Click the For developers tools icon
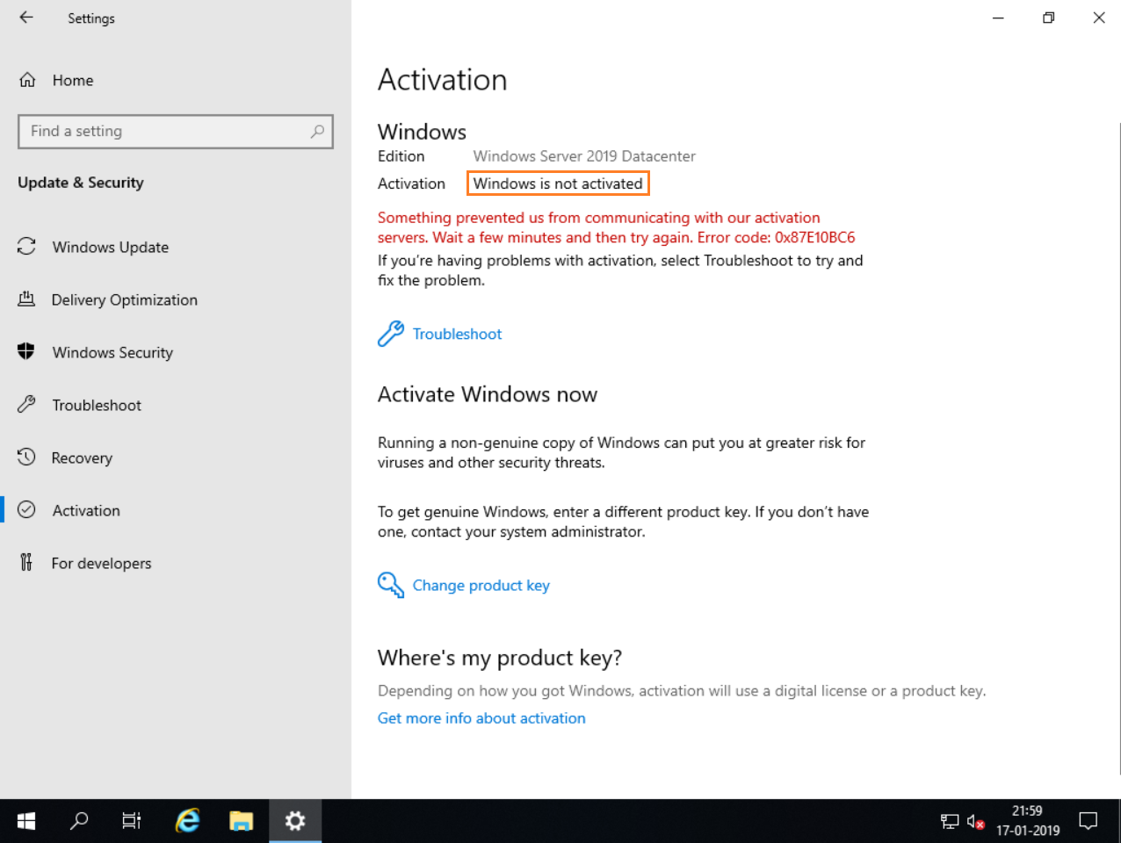 [x=26, y=563]
